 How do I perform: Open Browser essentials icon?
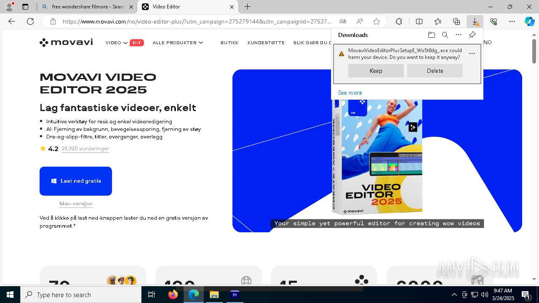[494, 21]
